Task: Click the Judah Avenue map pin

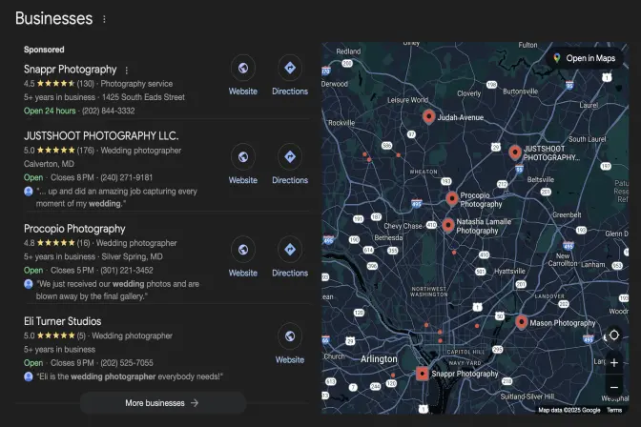Action: (x=428, y=116)
